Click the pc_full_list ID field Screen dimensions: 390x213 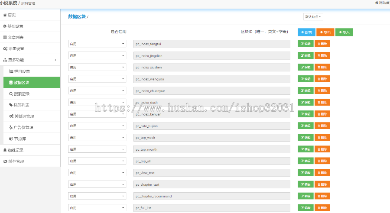pos(211,208)
